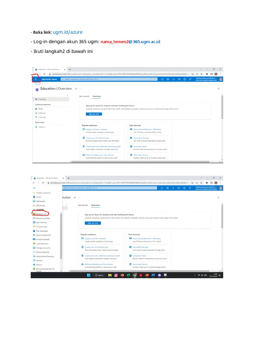Open the Windows Start button

(89, 275)
